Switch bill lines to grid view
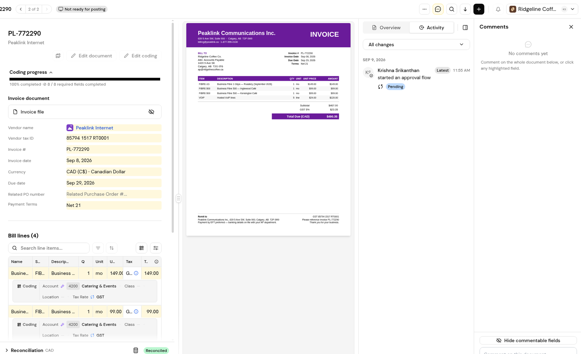This screenshot has width=581, height=354. tap(142, 248)
